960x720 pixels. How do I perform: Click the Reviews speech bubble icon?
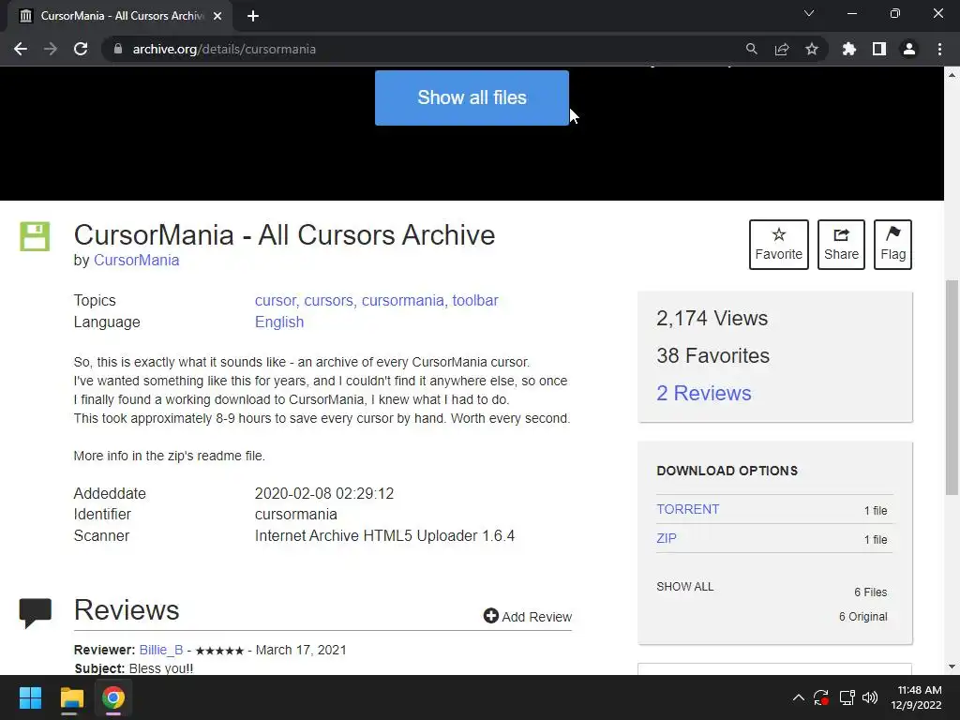pyautogui.click(x=36, y=613)
